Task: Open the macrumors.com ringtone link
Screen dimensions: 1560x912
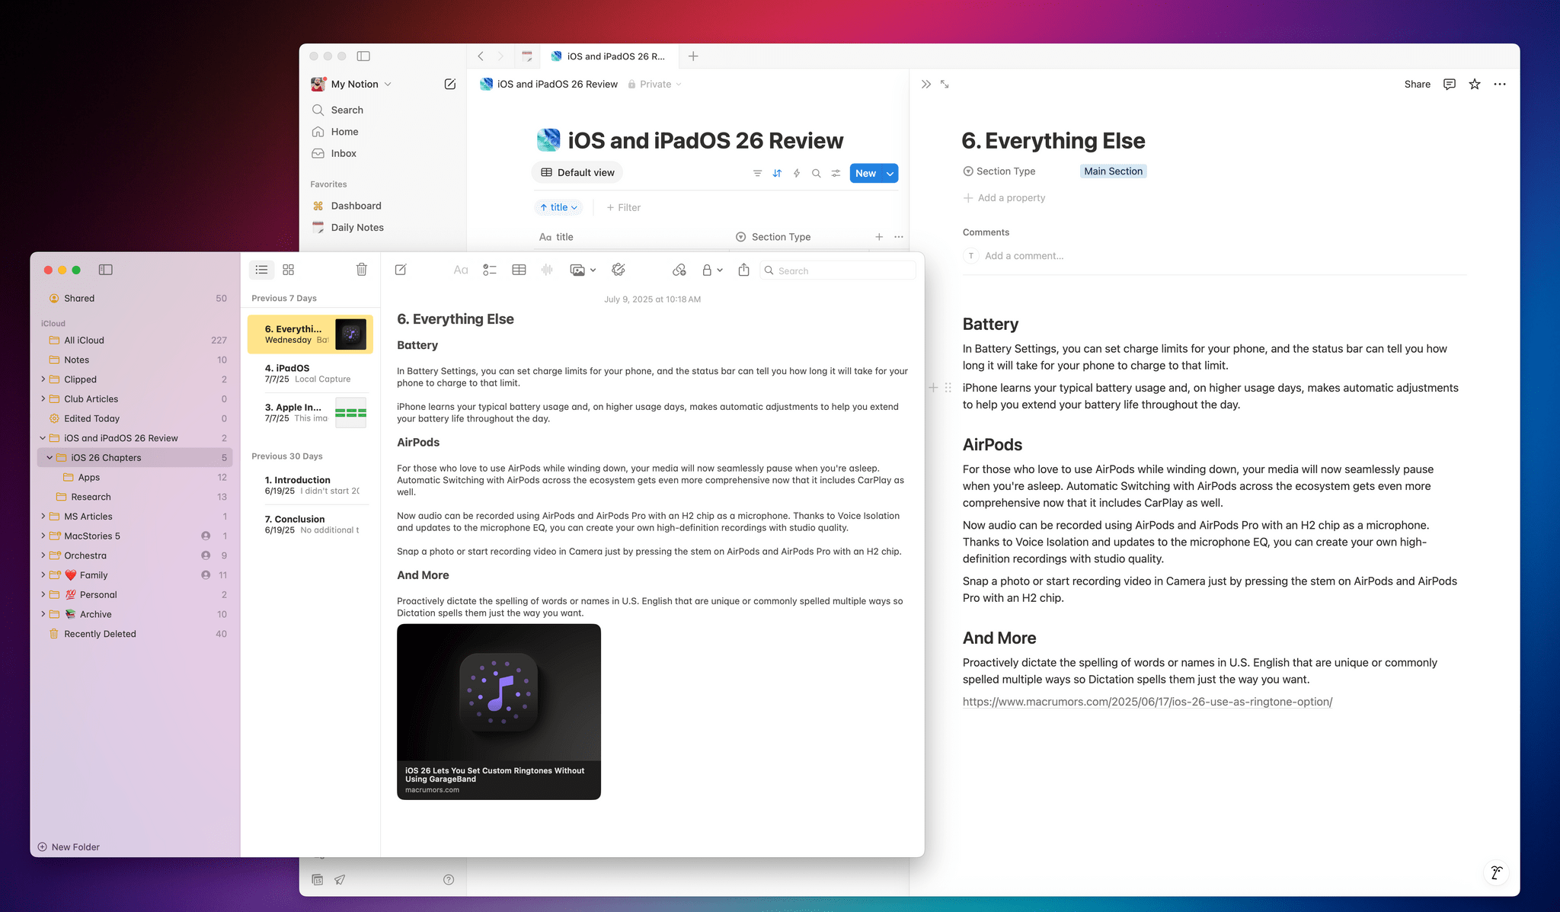Action: 1147,702
